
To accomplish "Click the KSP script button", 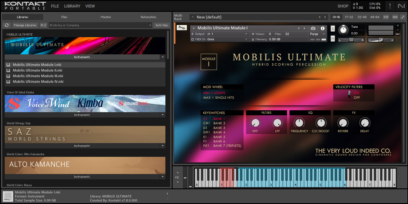I will pyautogui.click(x=386, y=17).
